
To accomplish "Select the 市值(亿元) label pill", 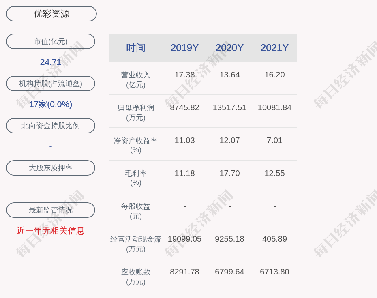I will [51, 41].
